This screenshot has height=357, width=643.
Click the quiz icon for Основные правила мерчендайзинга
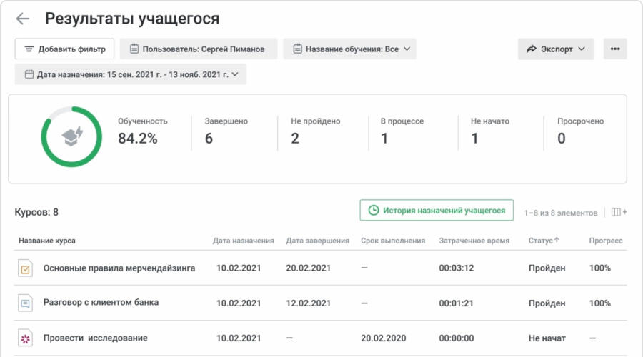click(x=25, y=269)
